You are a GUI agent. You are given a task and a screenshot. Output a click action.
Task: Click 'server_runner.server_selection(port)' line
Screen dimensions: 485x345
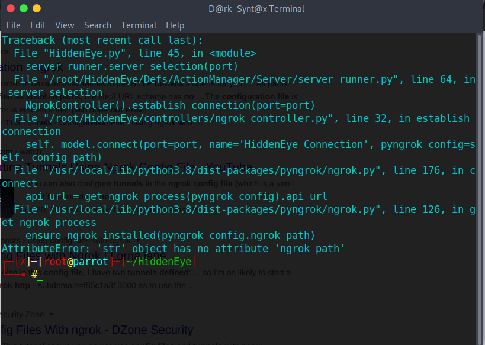[131, 66]
